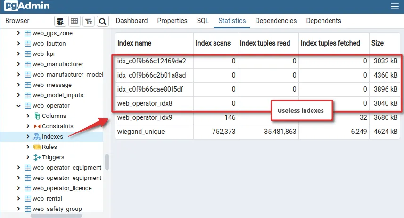Click the Columns node icon
404x218 pixels.
(37, 116)
